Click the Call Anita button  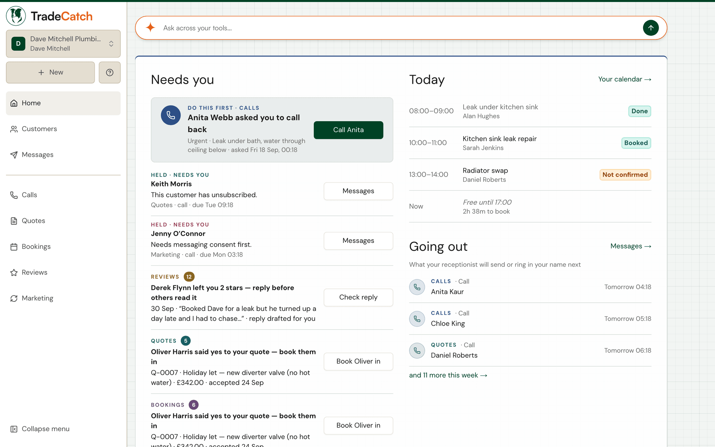(348, 130)
